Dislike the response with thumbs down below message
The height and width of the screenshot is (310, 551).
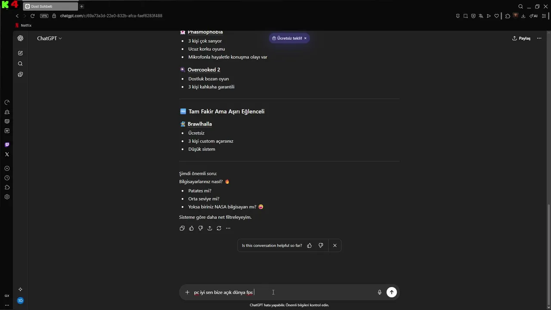pos(201,228)
